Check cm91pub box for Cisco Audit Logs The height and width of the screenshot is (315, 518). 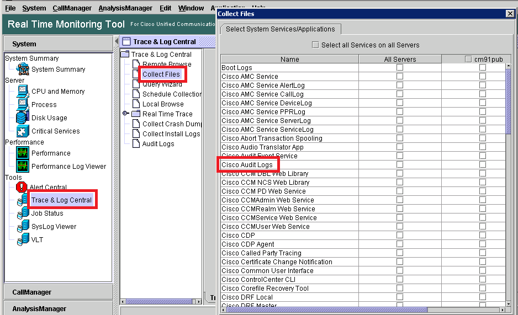(x=483, y=164)
